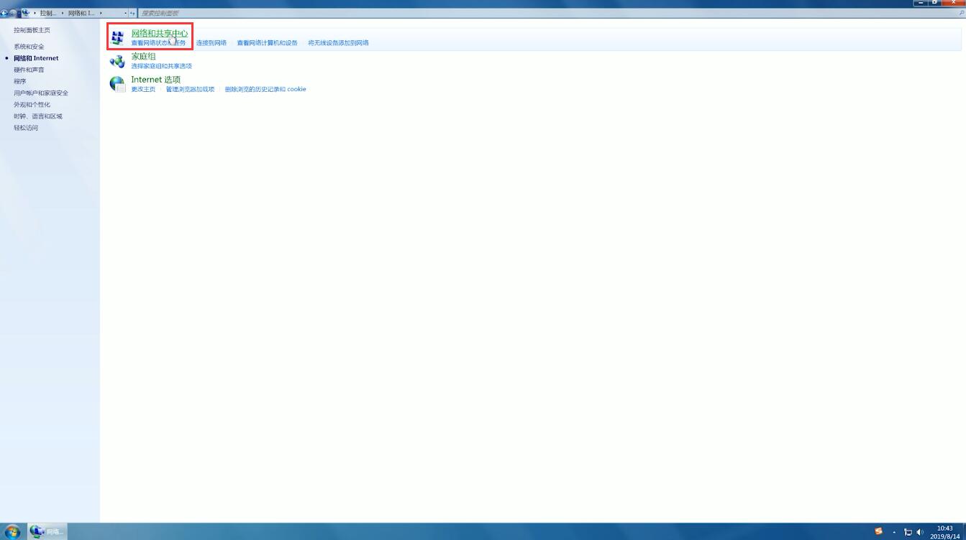Open 选择家庭组和共享选项 link
Screen dimensions: 966x540
tap(161, 66)
